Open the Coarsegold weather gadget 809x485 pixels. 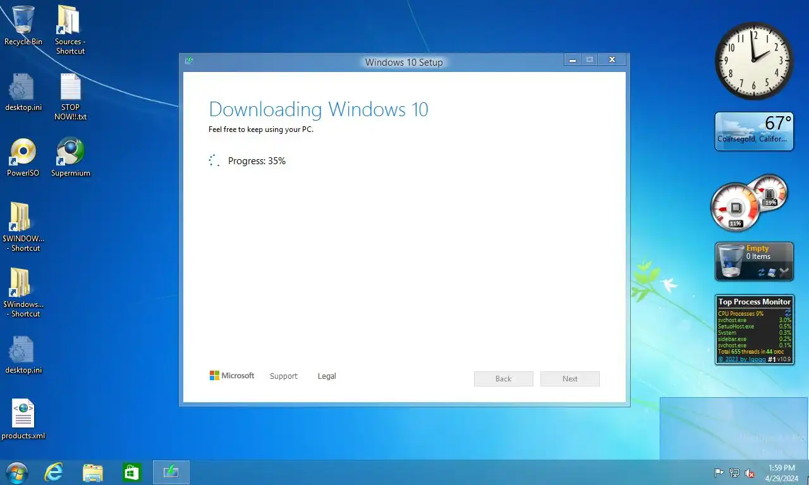click(x=754, y=132)
